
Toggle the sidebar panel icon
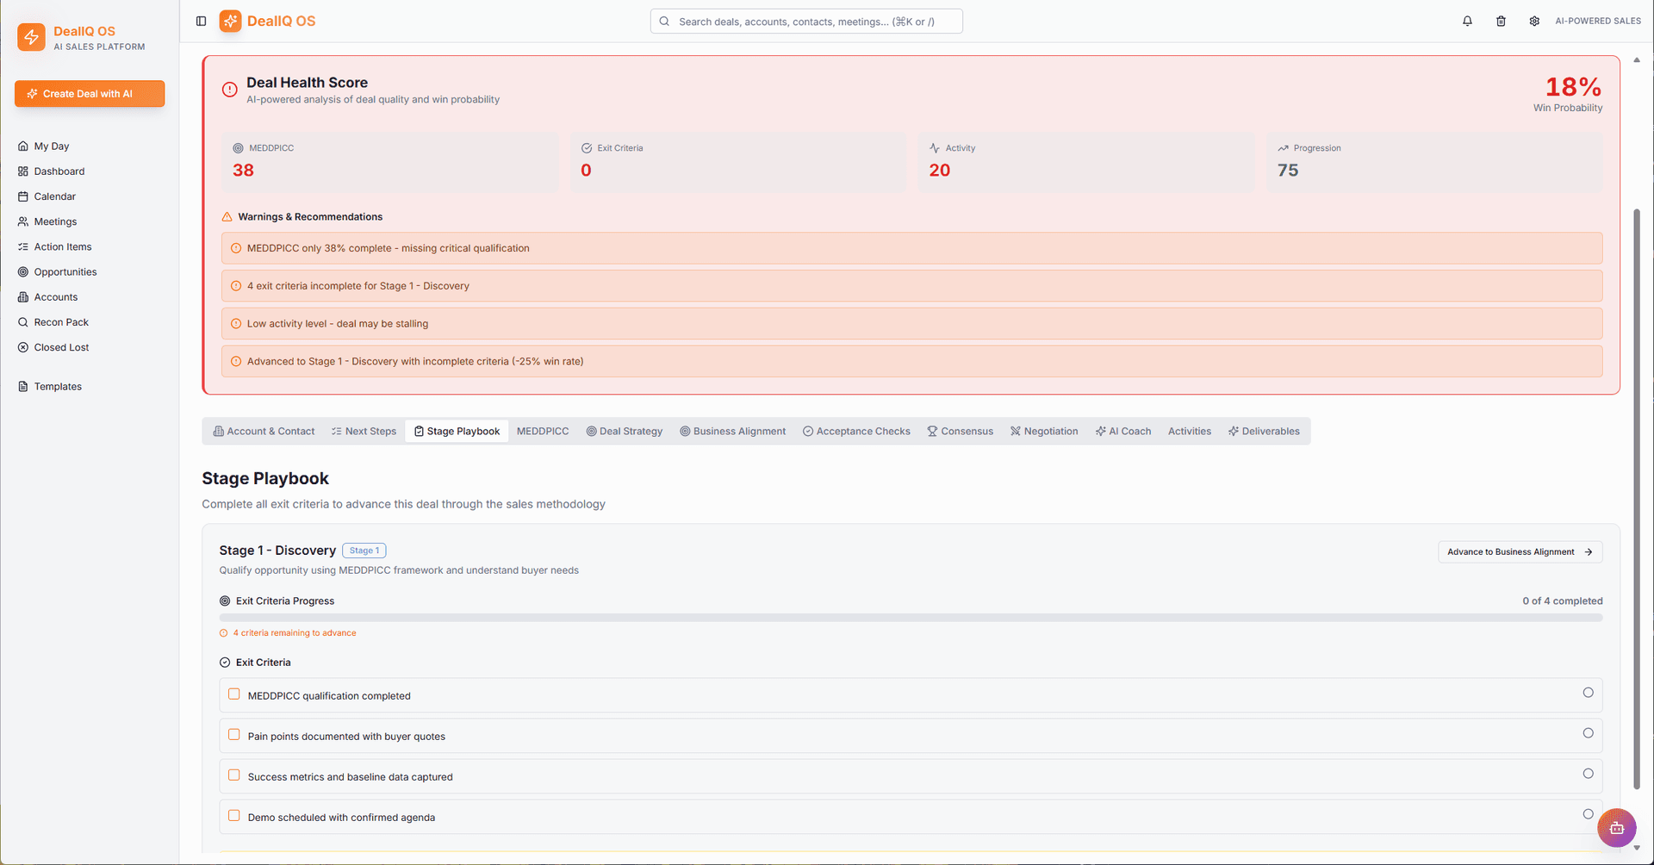(x=201, y=22)
